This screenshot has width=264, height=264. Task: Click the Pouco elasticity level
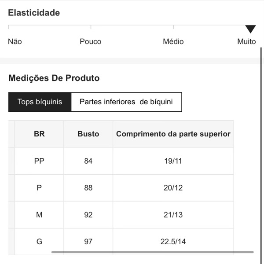91,42
